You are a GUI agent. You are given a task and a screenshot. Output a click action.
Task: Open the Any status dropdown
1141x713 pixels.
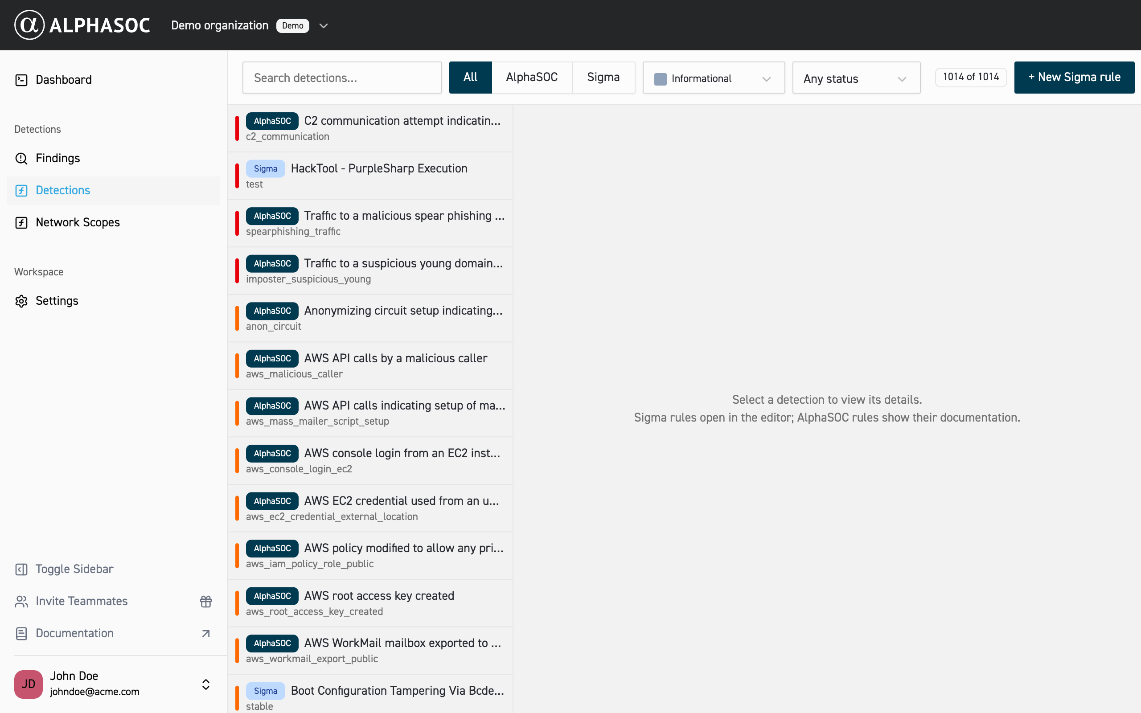coord(856,78)
